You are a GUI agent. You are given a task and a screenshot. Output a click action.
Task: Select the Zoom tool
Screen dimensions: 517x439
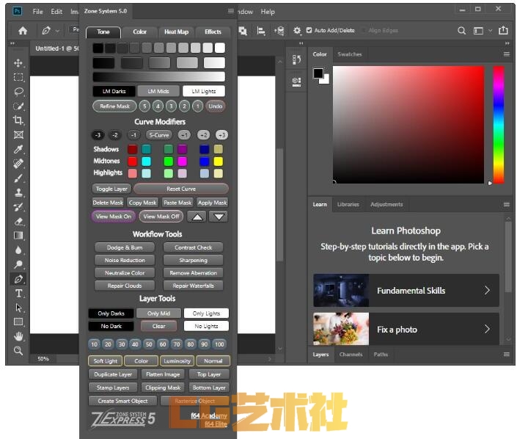[x=18, y=351]
